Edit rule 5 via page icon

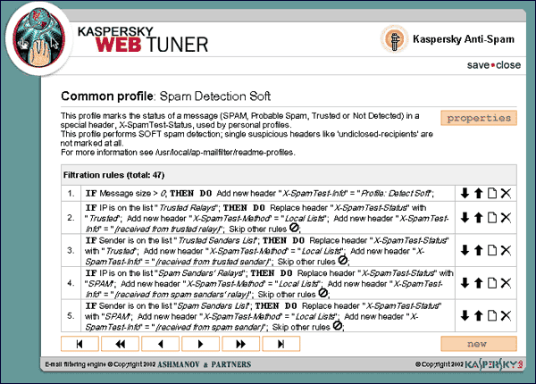click(x=492, y=315)
